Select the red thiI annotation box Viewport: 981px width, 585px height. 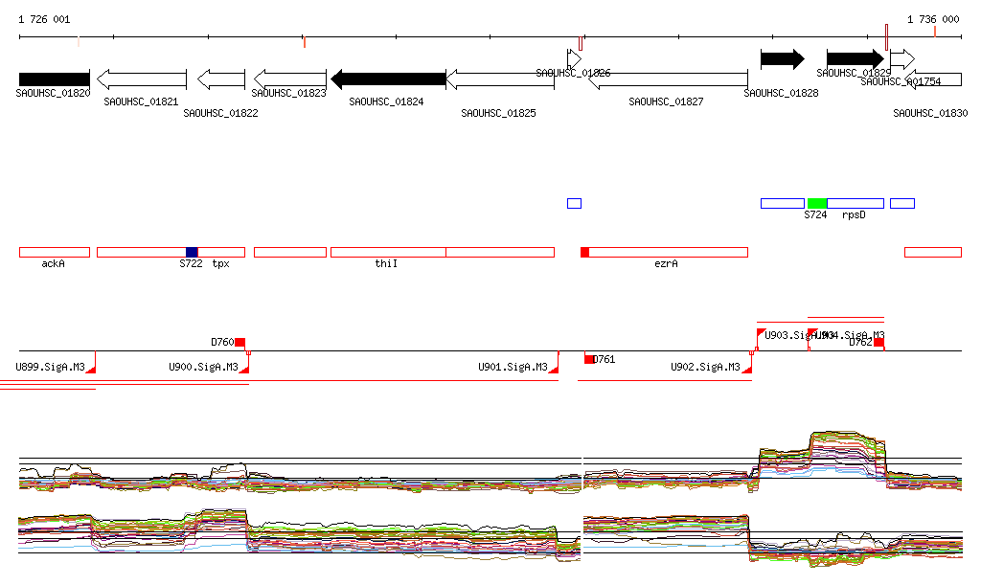(388, 252)
